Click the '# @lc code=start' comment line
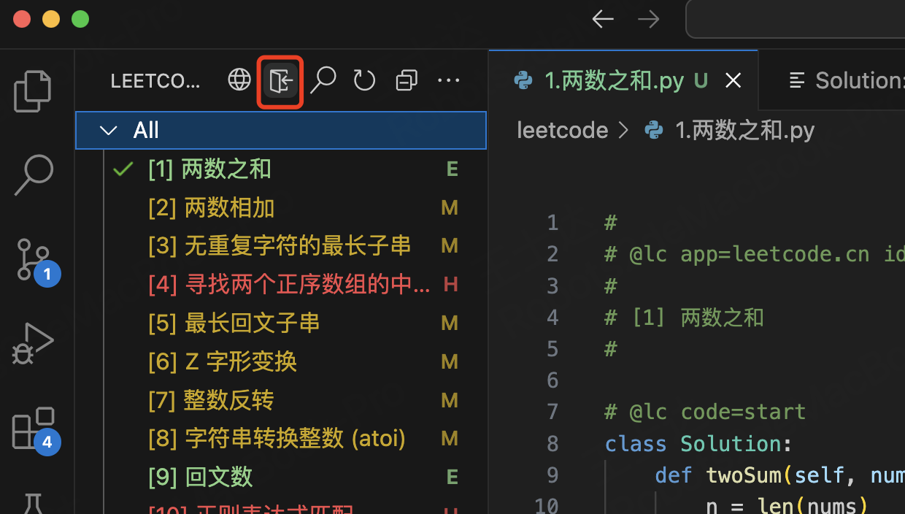 [x=705, y=412]
